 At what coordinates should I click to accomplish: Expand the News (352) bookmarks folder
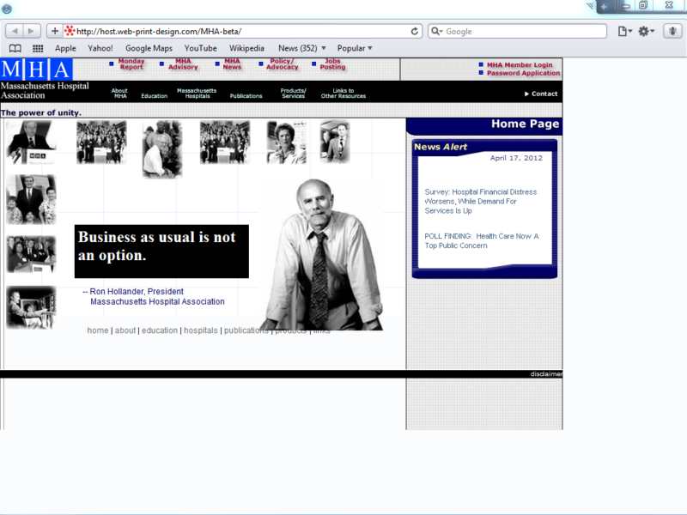tap(302, 48)
